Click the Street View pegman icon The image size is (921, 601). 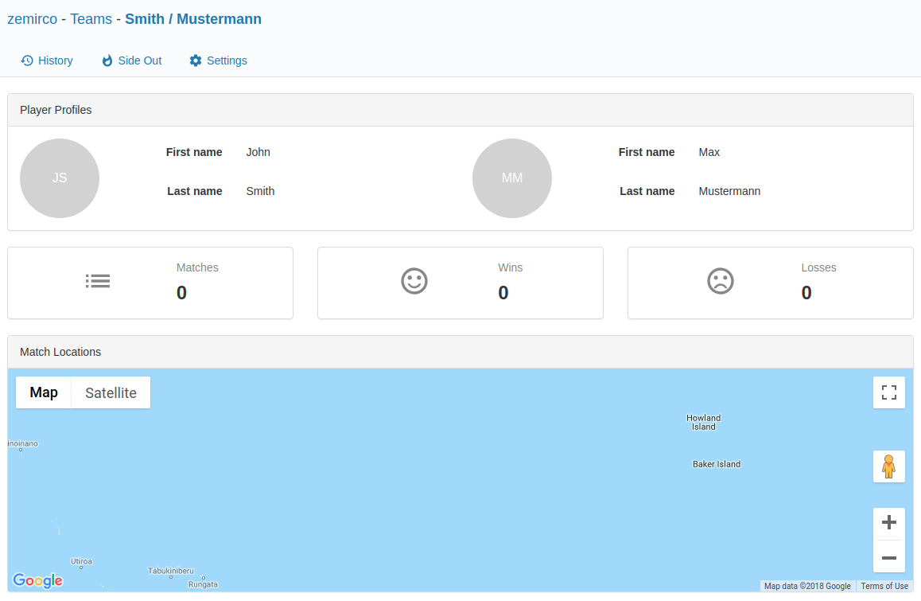click(888, 466)
